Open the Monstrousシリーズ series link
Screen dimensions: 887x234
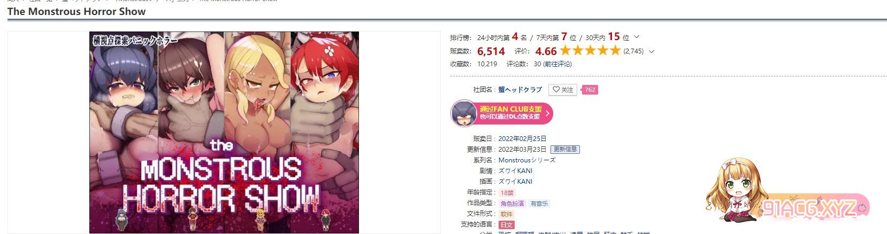point(527,160)
